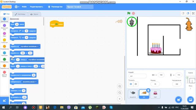This screenshot has width=196, height=110.
Task: Open the указатель мыши dropdown
Action: pyautogui.click(x=29, y=82)
